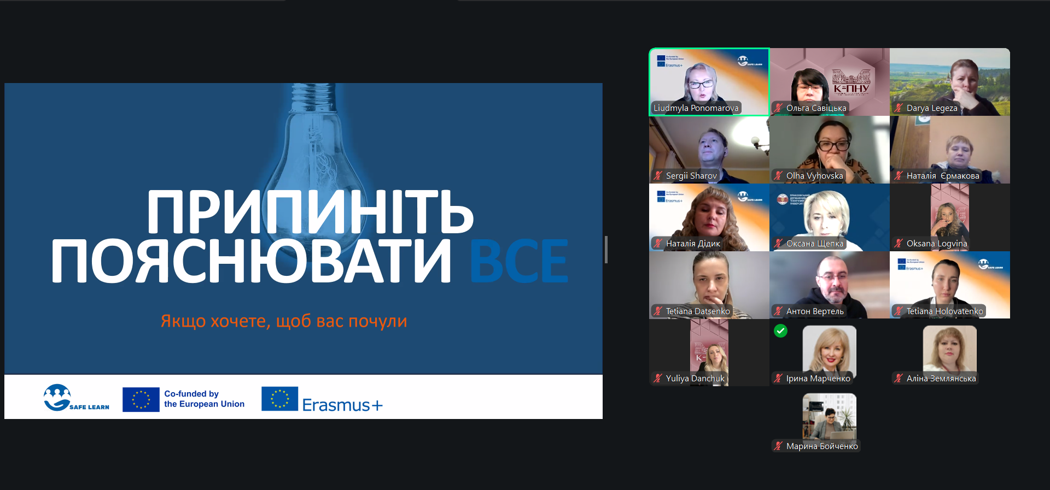Click the muted microphone icon beside Ольга Савіцька
The image size is (1050, 490).
(x=778, y=108)
